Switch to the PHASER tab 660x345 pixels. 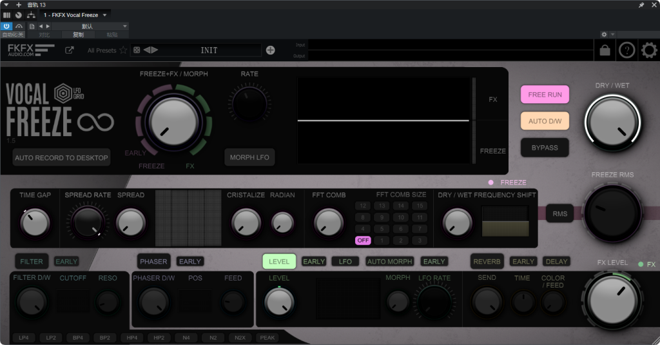coord(153,262)
